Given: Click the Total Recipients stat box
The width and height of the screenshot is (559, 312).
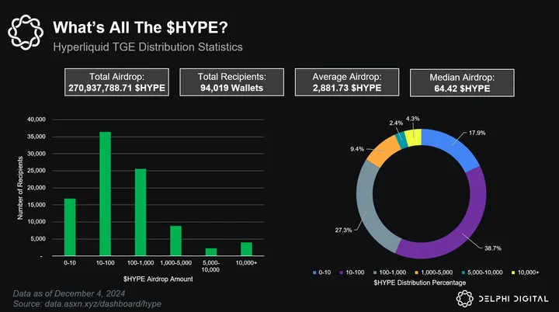Looking at the screenshot, I should [x=231, y=82].
